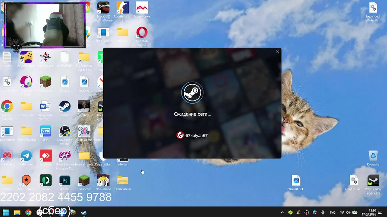This screenshot has width=387, height=217.
Task: Open the Windows Start menu
Action: coord(6,212)
